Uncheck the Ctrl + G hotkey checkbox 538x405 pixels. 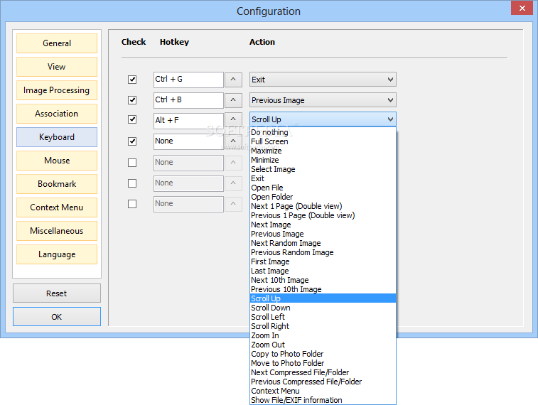(132, 80)
